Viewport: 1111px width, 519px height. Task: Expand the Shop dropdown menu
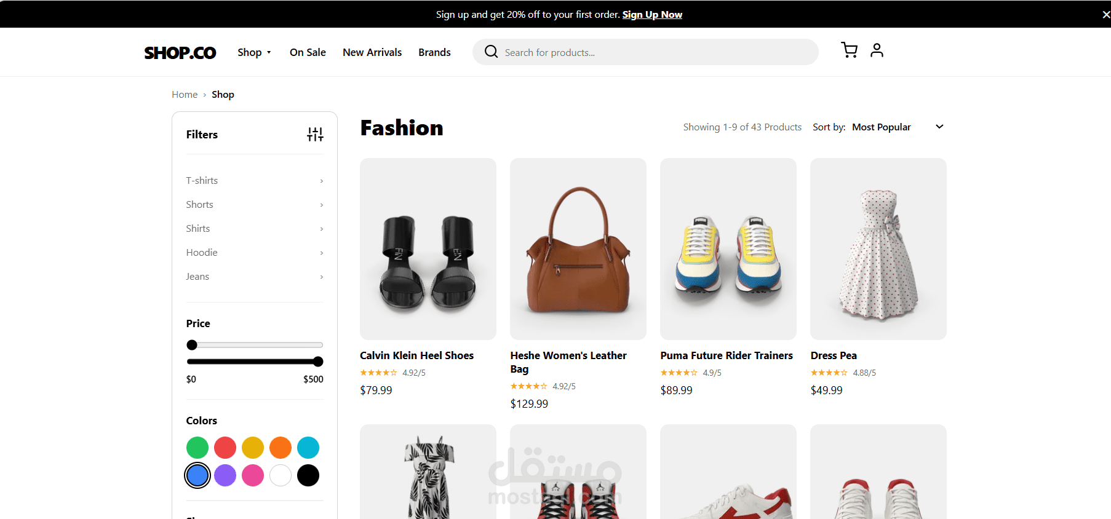click(254, 53)
